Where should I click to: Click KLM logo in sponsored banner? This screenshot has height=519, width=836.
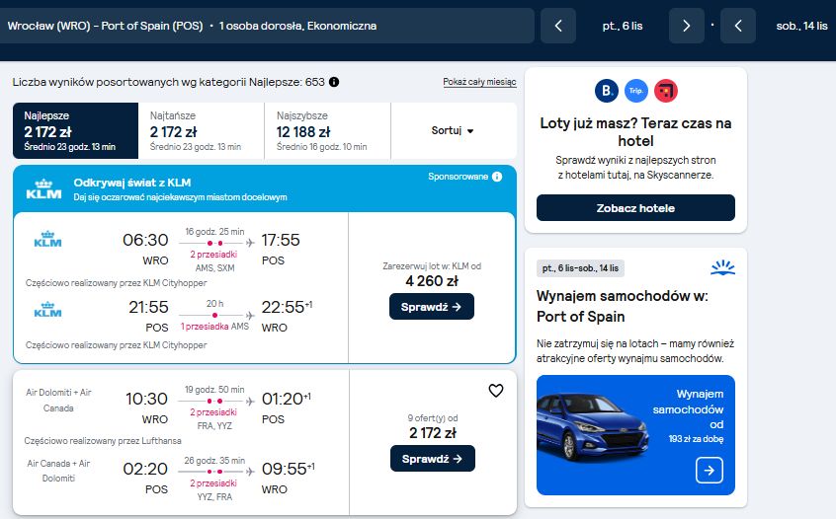coord(43,189)
